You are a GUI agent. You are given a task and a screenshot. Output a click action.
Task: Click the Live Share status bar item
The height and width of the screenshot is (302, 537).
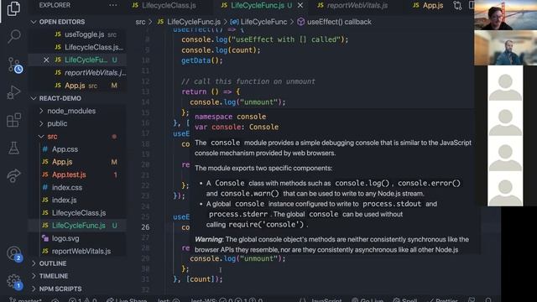[127, 300]
